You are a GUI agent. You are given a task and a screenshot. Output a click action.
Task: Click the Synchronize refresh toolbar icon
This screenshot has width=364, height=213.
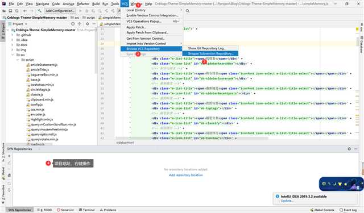click(17, 11)
